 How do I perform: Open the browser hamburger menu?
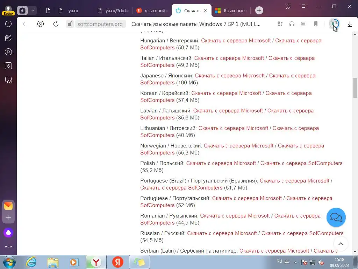[x=303, y=6]
